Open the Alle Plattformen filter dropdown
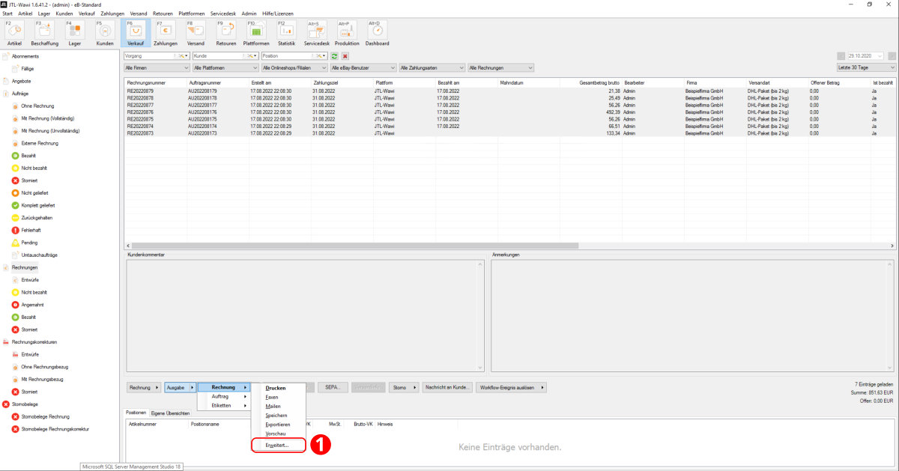Viewport: 899px width, 471px height. (x=225, y=68)
